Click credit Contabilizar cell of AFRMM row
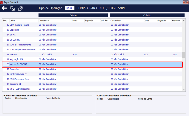This screenshot has width=189, height=116. click(x=117, y=54)
